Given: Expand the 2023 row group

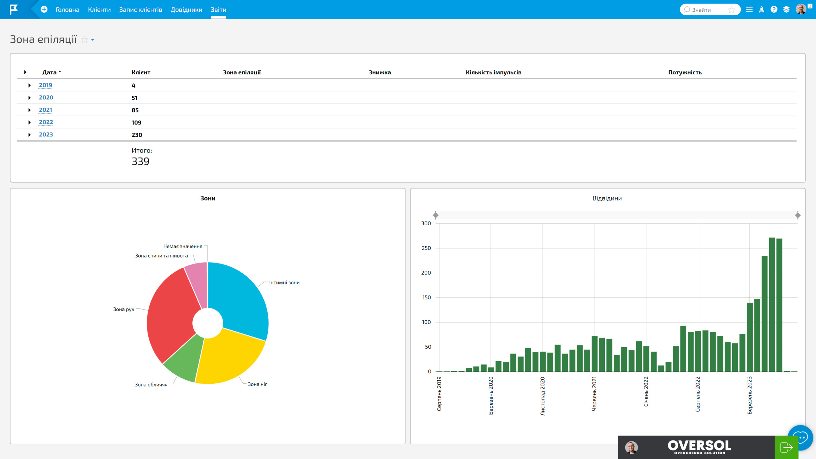Looking at the screenshot, I should tap(30, 135).
